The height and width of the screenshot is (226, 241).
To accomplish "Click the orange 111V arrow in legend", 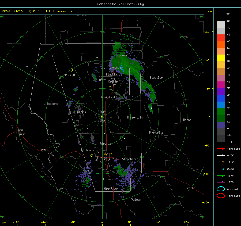I will 221,162.
